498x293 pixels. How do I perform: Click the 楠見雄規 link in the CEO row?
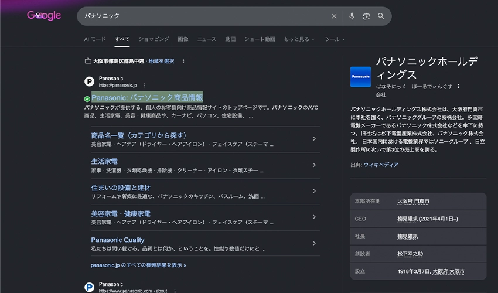[x=408, y=219]
